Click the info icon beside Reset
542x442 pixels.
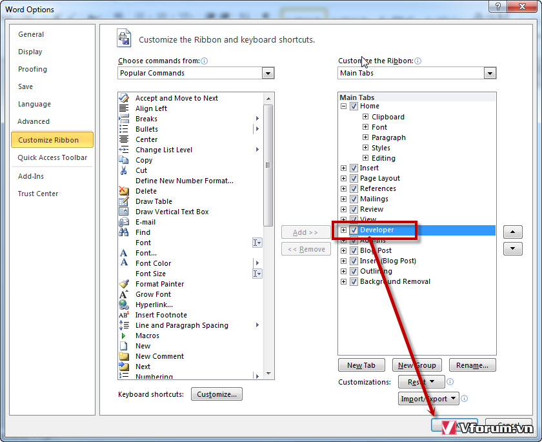pyautogui.click(x=450, y=381)
